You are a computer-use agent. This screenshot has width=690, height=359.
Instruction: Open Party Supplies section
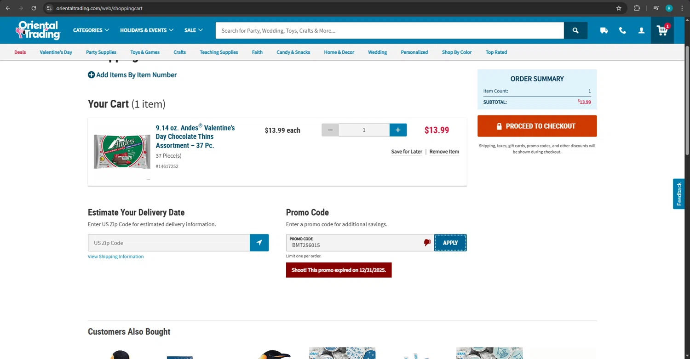click(101, 52)
